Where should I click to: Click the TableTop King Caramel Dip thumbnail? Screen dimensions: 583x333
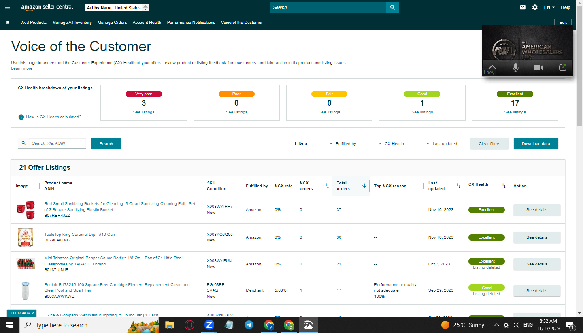(x=25, y=237)
